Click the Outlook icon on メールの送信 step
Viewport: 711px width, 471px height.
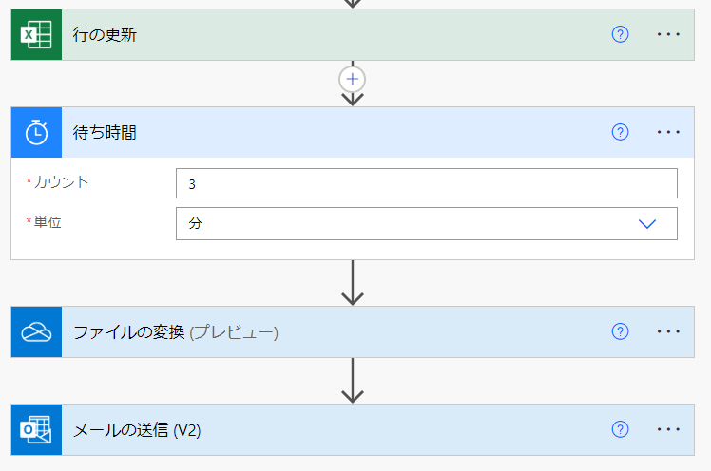click(36, 430)
